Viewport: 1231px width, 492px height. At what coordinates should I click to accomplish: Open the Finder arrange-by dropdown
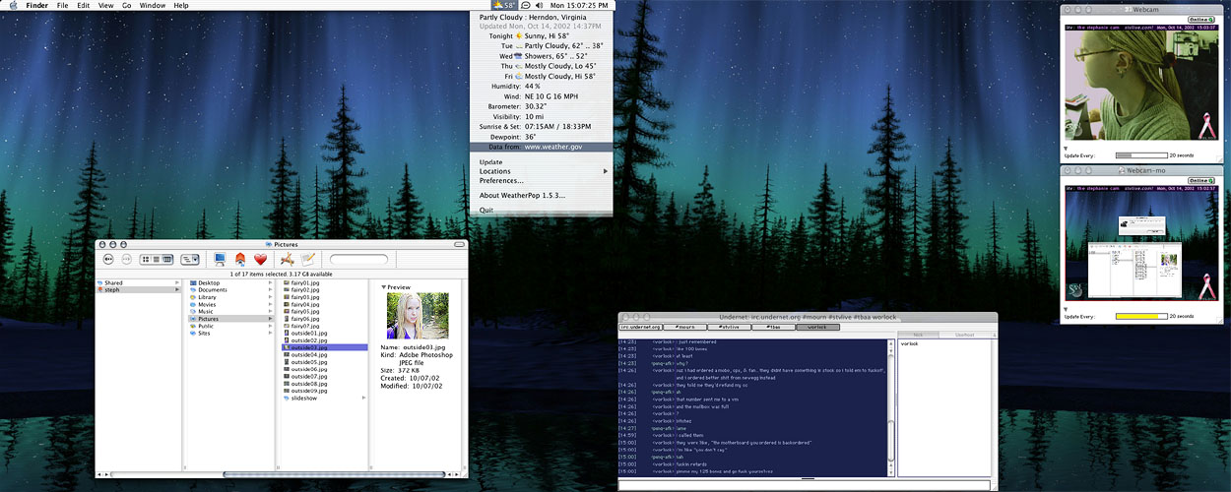[190, 259]
